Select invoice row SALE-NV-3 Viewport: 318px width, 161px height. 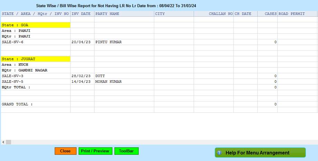(12, 76)
